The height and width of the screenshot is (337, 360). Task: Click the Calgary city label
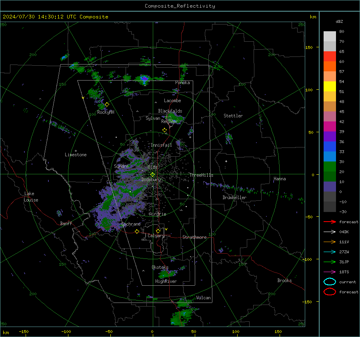pyautogui.click(x=156, y=236)
